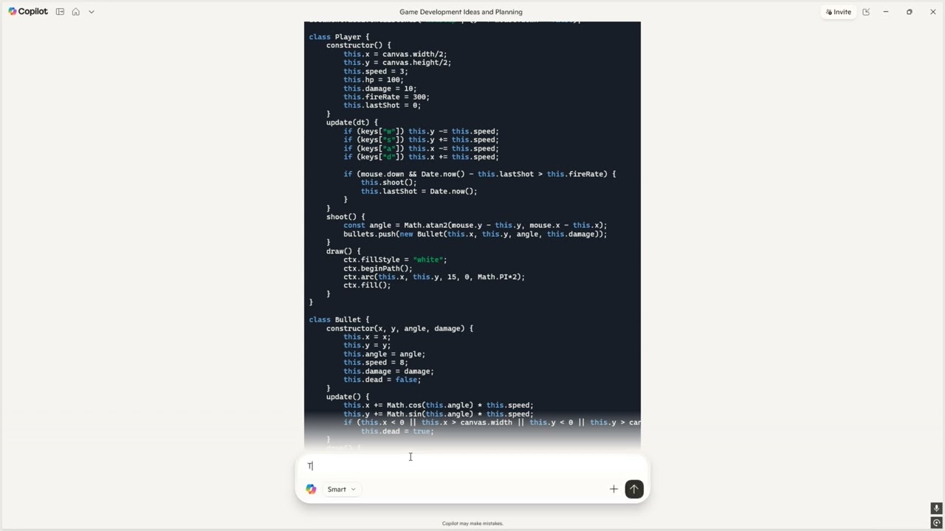Click the 'this.speed = 8;' line

tap(376, 362)
